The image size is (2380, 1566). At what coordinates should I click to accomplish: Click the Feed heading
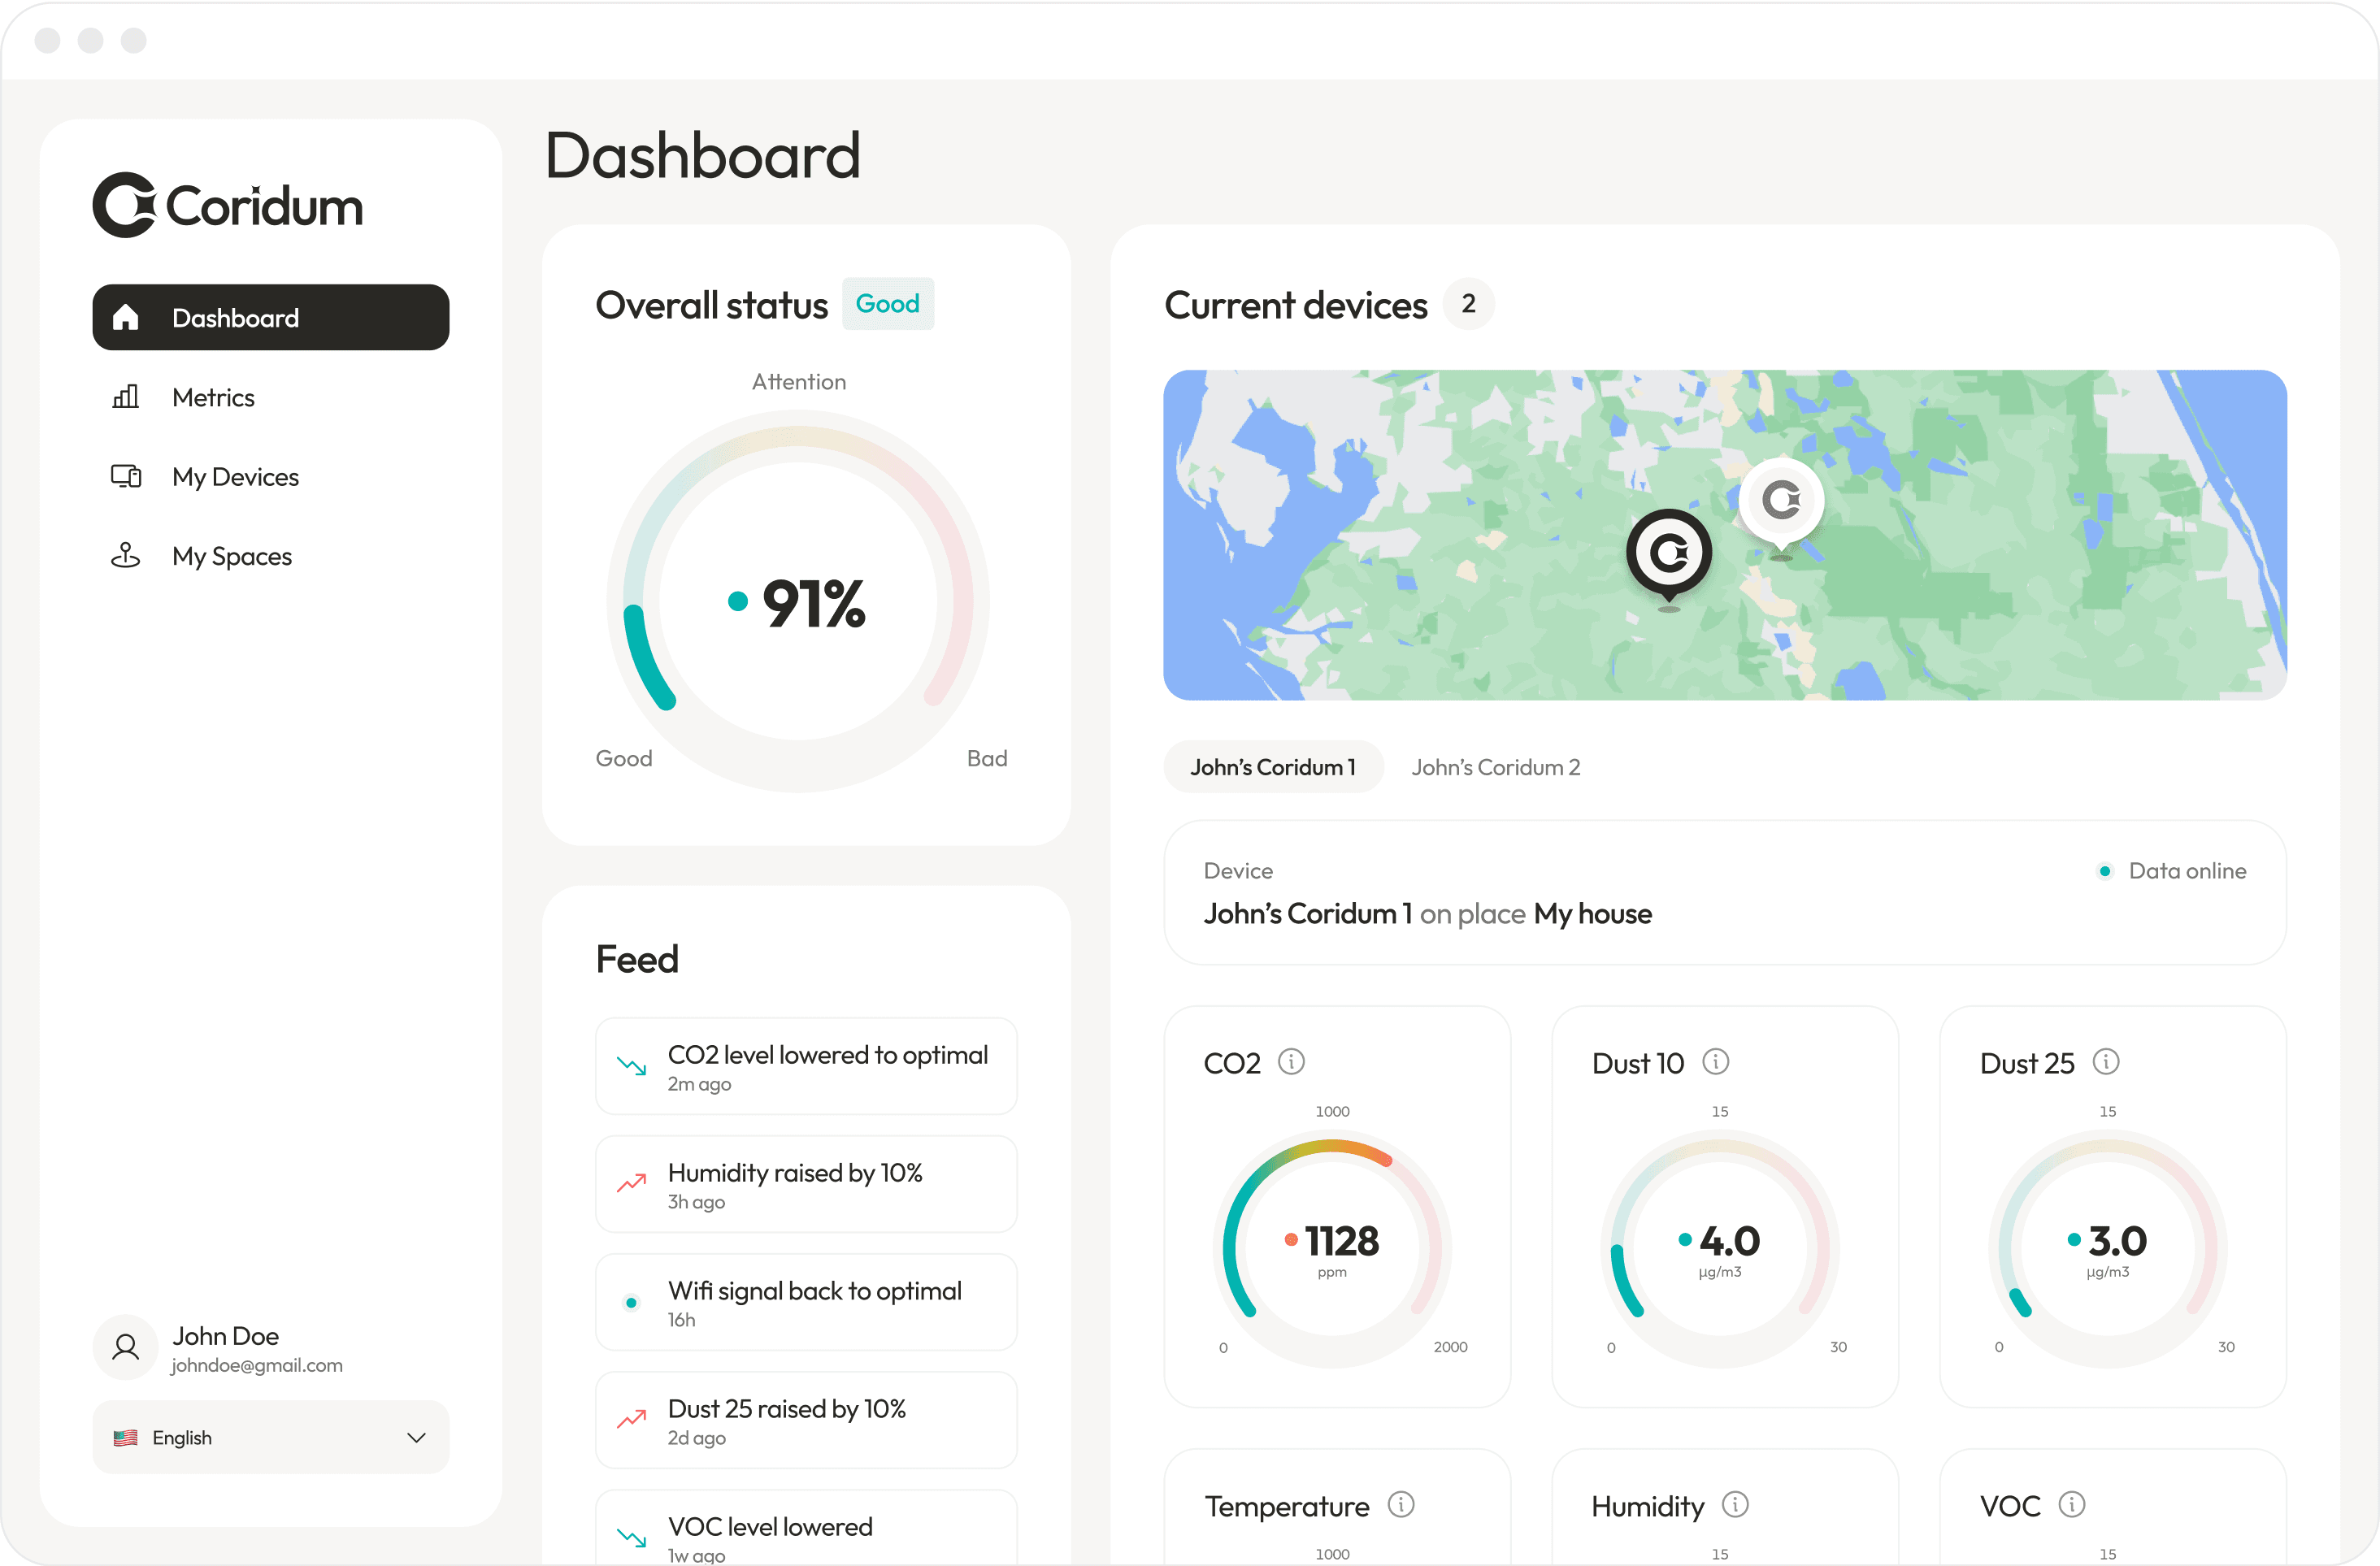637,959
